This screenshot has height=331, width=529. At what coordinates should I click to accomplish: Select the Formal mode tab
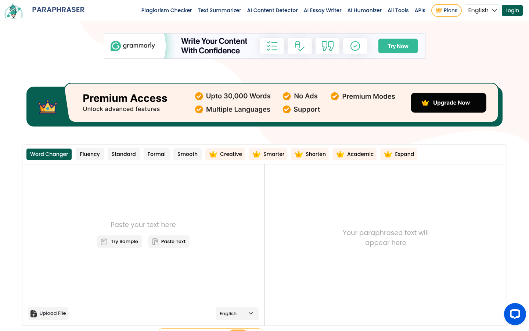[156, 154]
